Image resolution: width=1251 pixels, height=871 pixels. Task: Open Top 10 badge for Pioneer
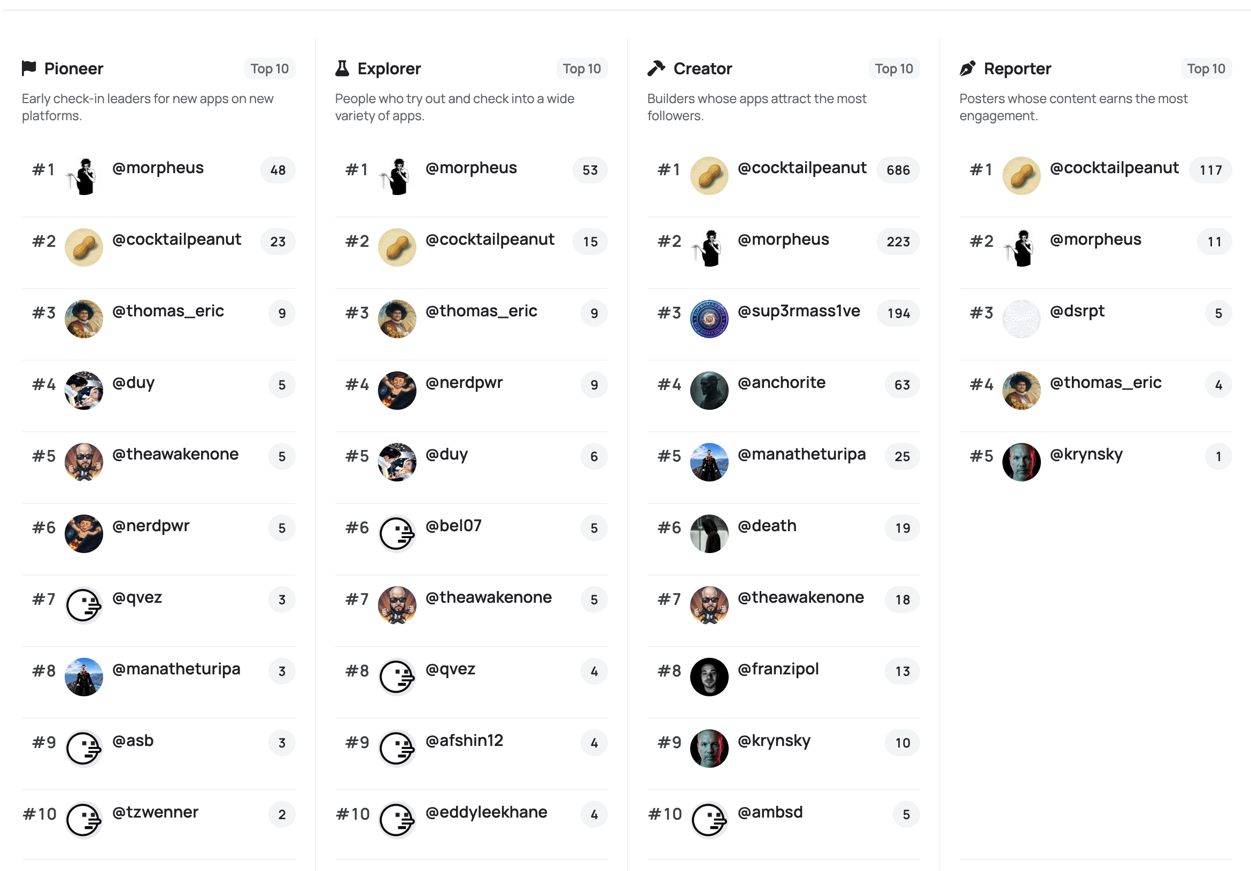(269, 68)
